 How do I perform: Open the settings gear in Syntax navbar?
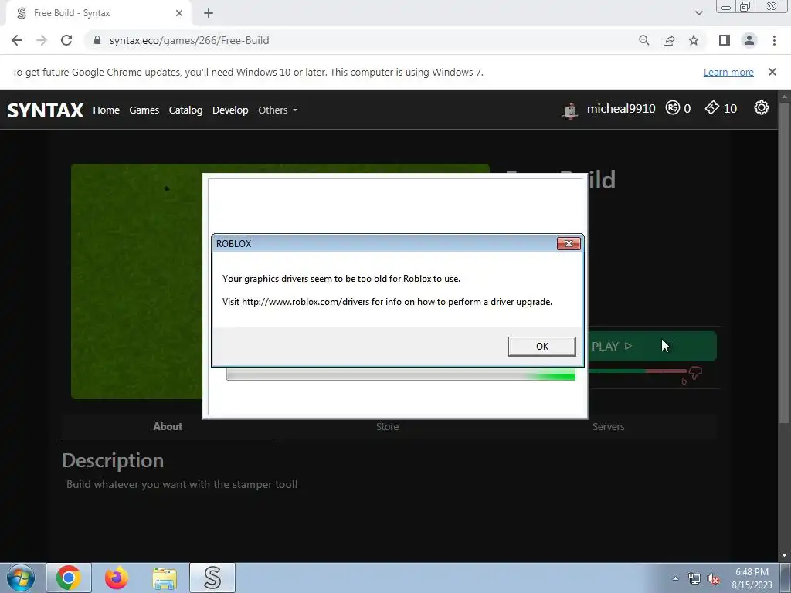[761, 107]
